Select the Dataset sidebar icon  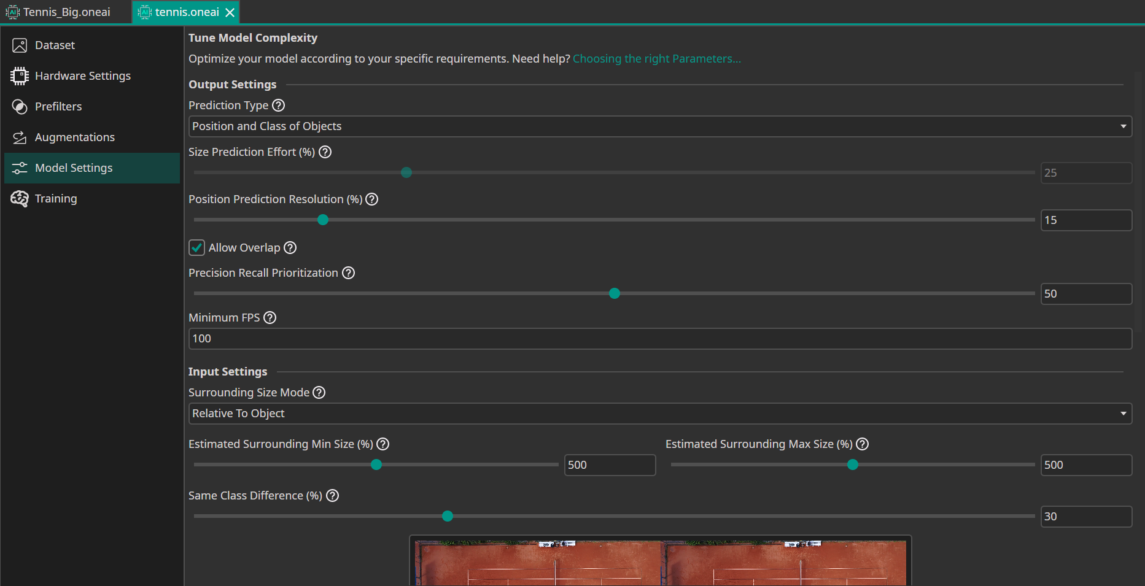pyautogui.click(x=19, y=45)
